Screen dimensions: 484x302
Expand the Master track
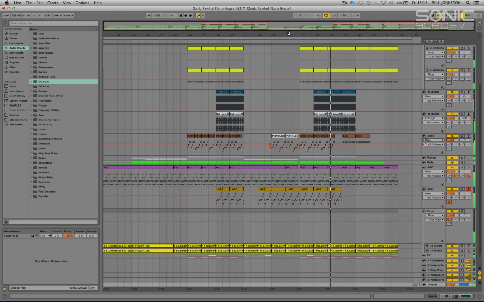424,284
